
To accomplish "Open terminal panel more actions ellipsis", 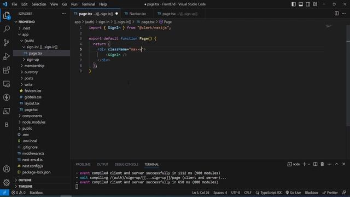I will 329,164.
